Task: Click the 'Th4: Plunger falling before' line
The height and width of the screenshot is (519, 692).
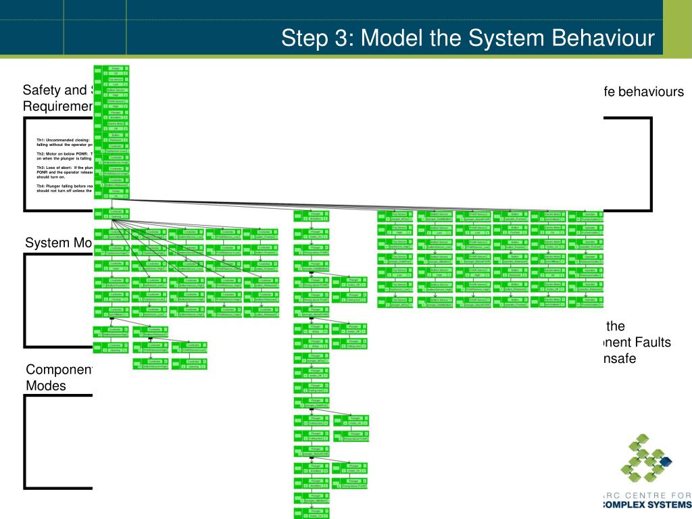Action: [64, 189]
